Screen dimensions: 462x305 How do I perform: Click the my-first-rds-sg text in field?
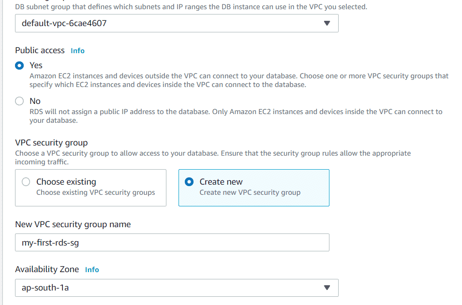pyautogui.click(x=50, y=243)
